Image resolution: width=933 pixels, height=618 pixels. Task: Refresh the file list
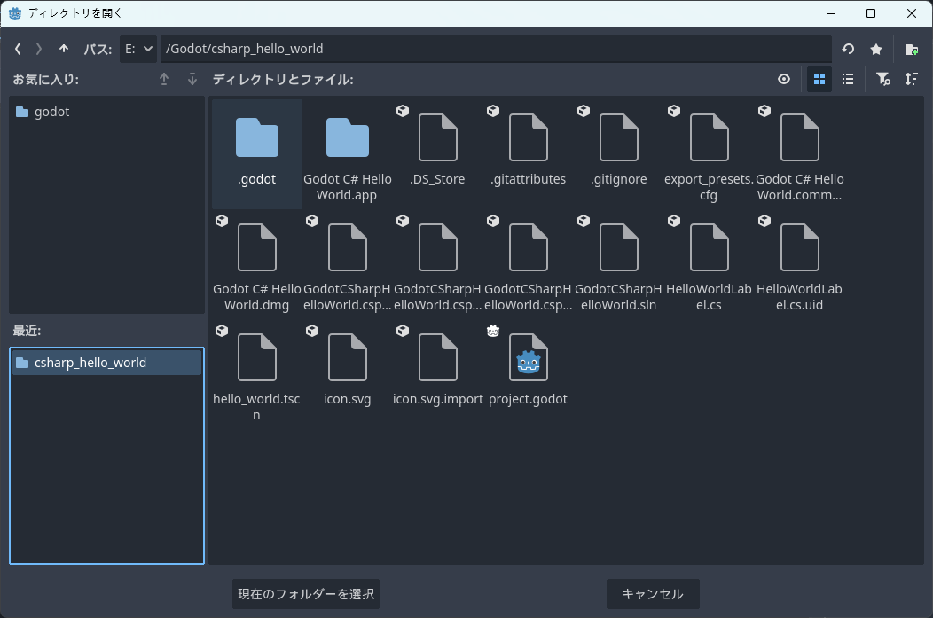point(848,49)
